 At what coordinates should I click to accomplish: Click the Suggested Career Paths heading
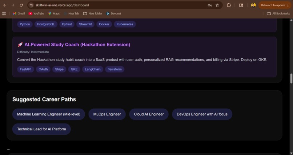(44, 99)
